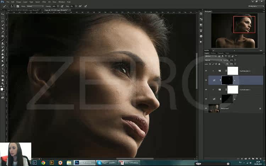Switch to the first document tab
The height and width of the screenshot is (166, 266).
click(23, 10)
